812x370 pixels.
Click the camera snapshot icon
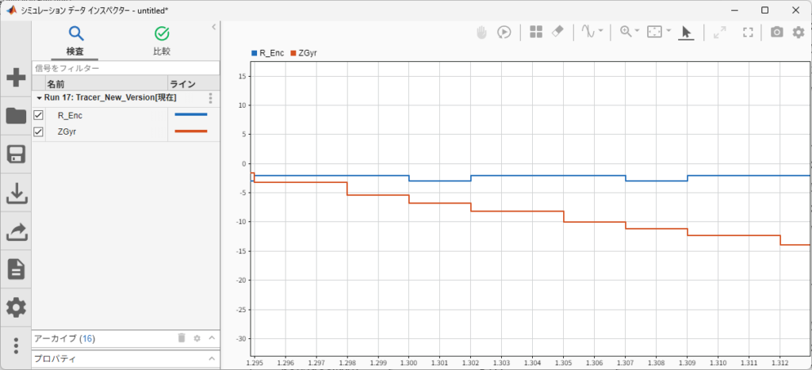point(776,32)
